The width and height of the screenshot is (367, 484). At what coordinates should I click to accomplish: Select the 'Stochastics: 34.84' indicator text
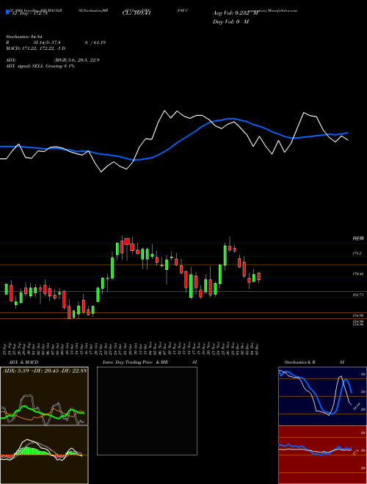pyautogui.click(x=24, y=37)
